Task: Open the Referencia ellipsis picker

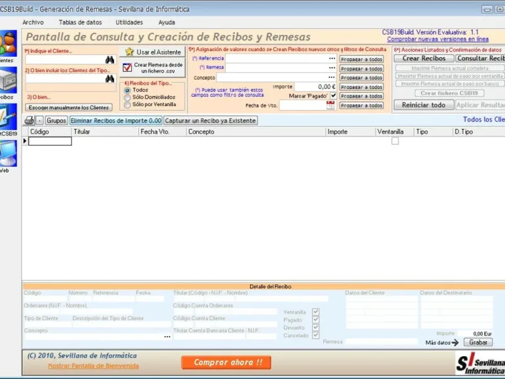Action: pyautogui.click(x=332, y=59)
